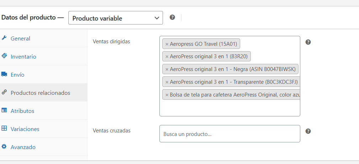Open the Producto variable dropdown
The width and height of the screenshot is (359, 164).
(115, 18)
